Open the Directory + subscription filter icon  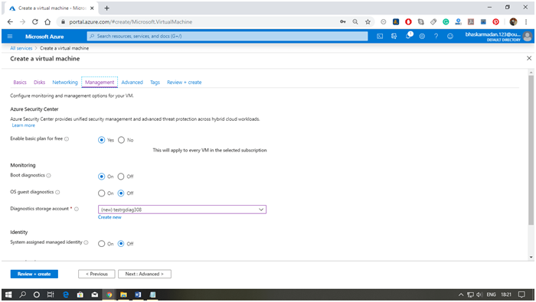[x=394, y=36]
